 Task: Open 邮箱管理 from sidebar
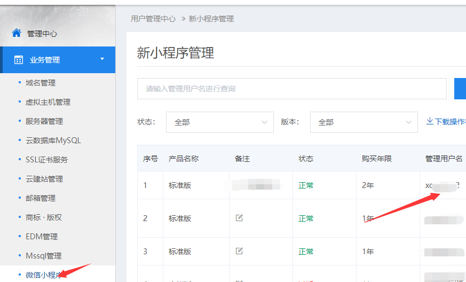click(x=41, y=198)
